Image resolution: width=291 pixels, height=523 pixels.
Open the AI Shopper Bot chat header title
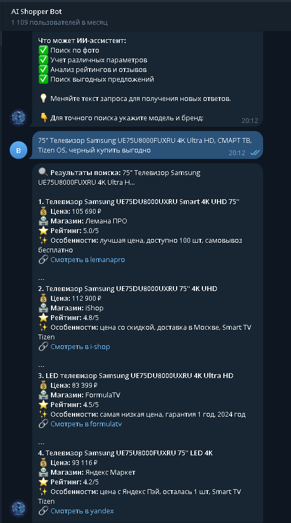[x=37, y=11]
